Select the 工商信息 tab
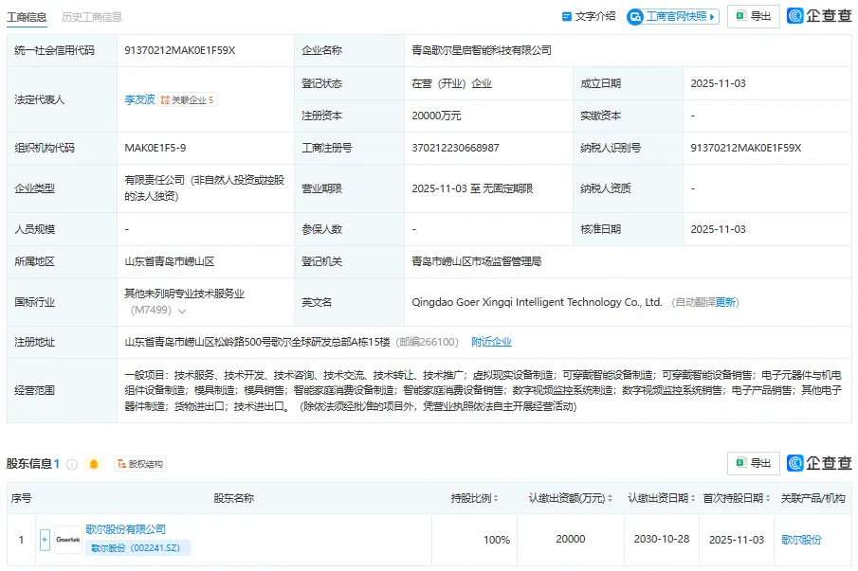 (x=28, y=17)
